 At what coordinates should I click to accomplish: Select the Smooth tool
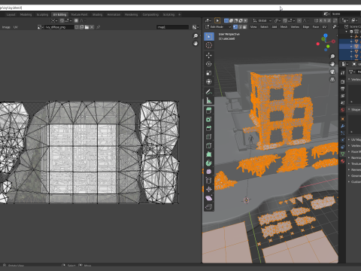[209, 172]
